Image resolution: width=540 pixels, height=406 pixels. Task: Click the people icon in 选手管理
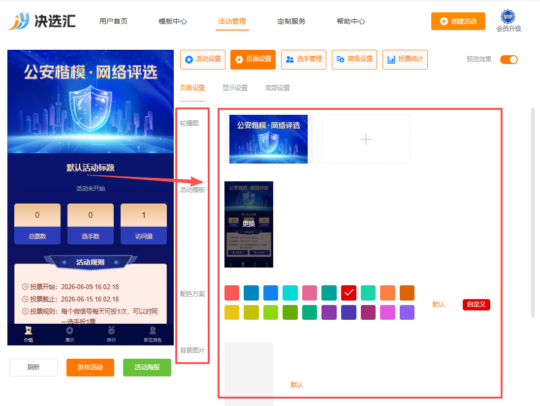[x=290, y=60]
